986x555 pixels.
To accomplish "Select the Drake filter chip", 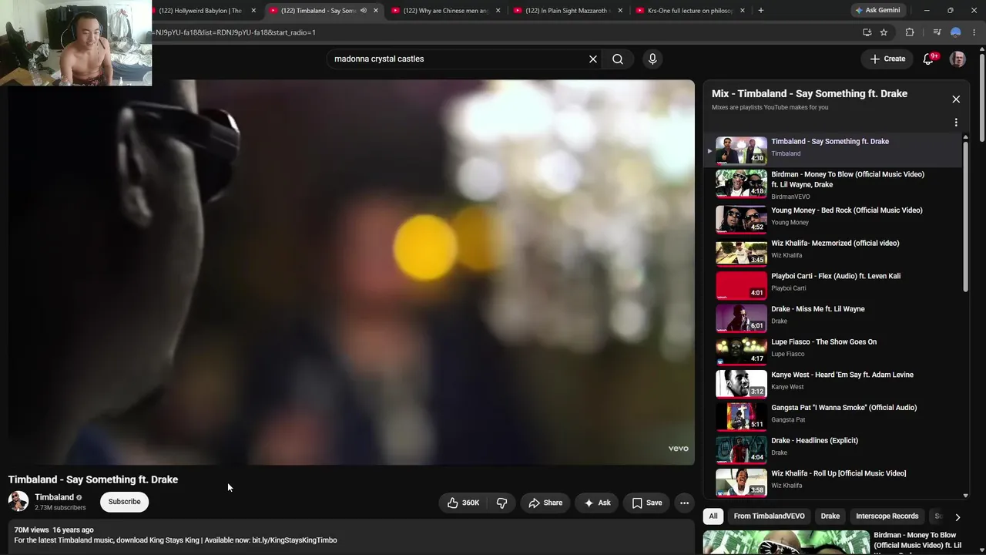I will point(830,516).
